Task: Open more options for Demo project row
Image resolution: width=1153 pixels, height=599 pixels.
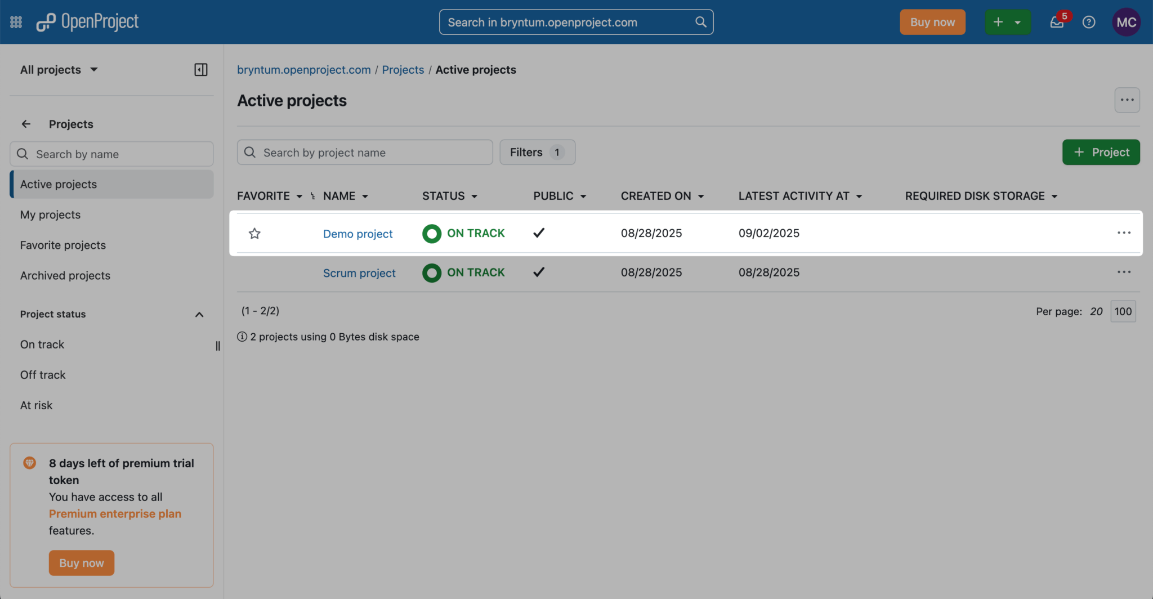Action: (1124, 233)
